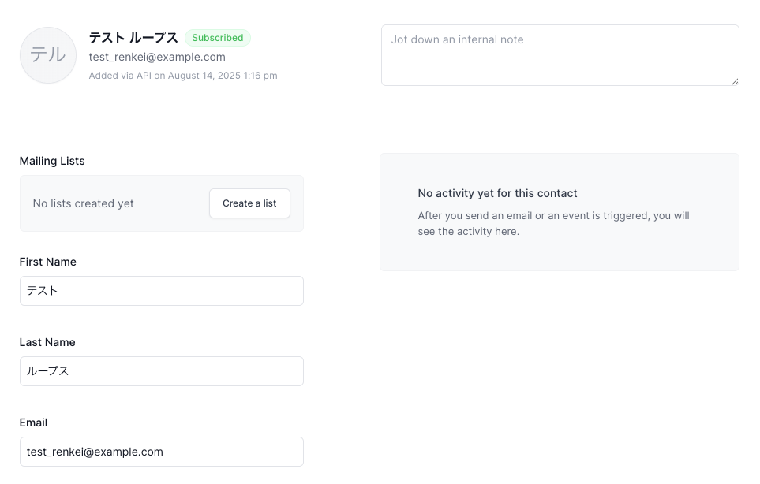Click the Added via API timestamp line
The image size is (760, 484).
183,76
